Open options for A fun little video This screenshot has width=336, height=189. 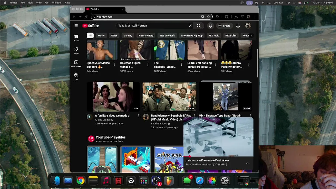(138, 116)
